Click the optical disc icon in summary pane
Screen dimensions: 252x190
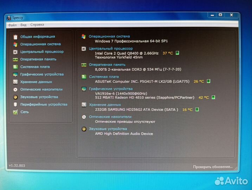pyautogui.click(x=84, y=117)
